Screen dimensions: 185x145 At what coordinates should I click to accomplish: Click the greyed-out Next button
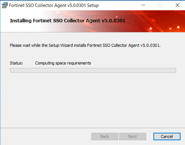pos(132,137)
